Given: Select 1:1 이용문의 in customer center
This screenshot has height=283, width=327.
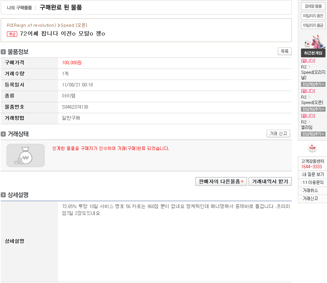Looking at the screenshot, I should click(313, 182).
